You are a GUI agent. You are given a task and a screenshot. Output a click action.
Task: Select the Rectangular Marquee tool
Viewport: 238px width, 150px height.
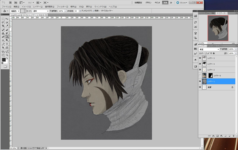[x=3, y=18]
